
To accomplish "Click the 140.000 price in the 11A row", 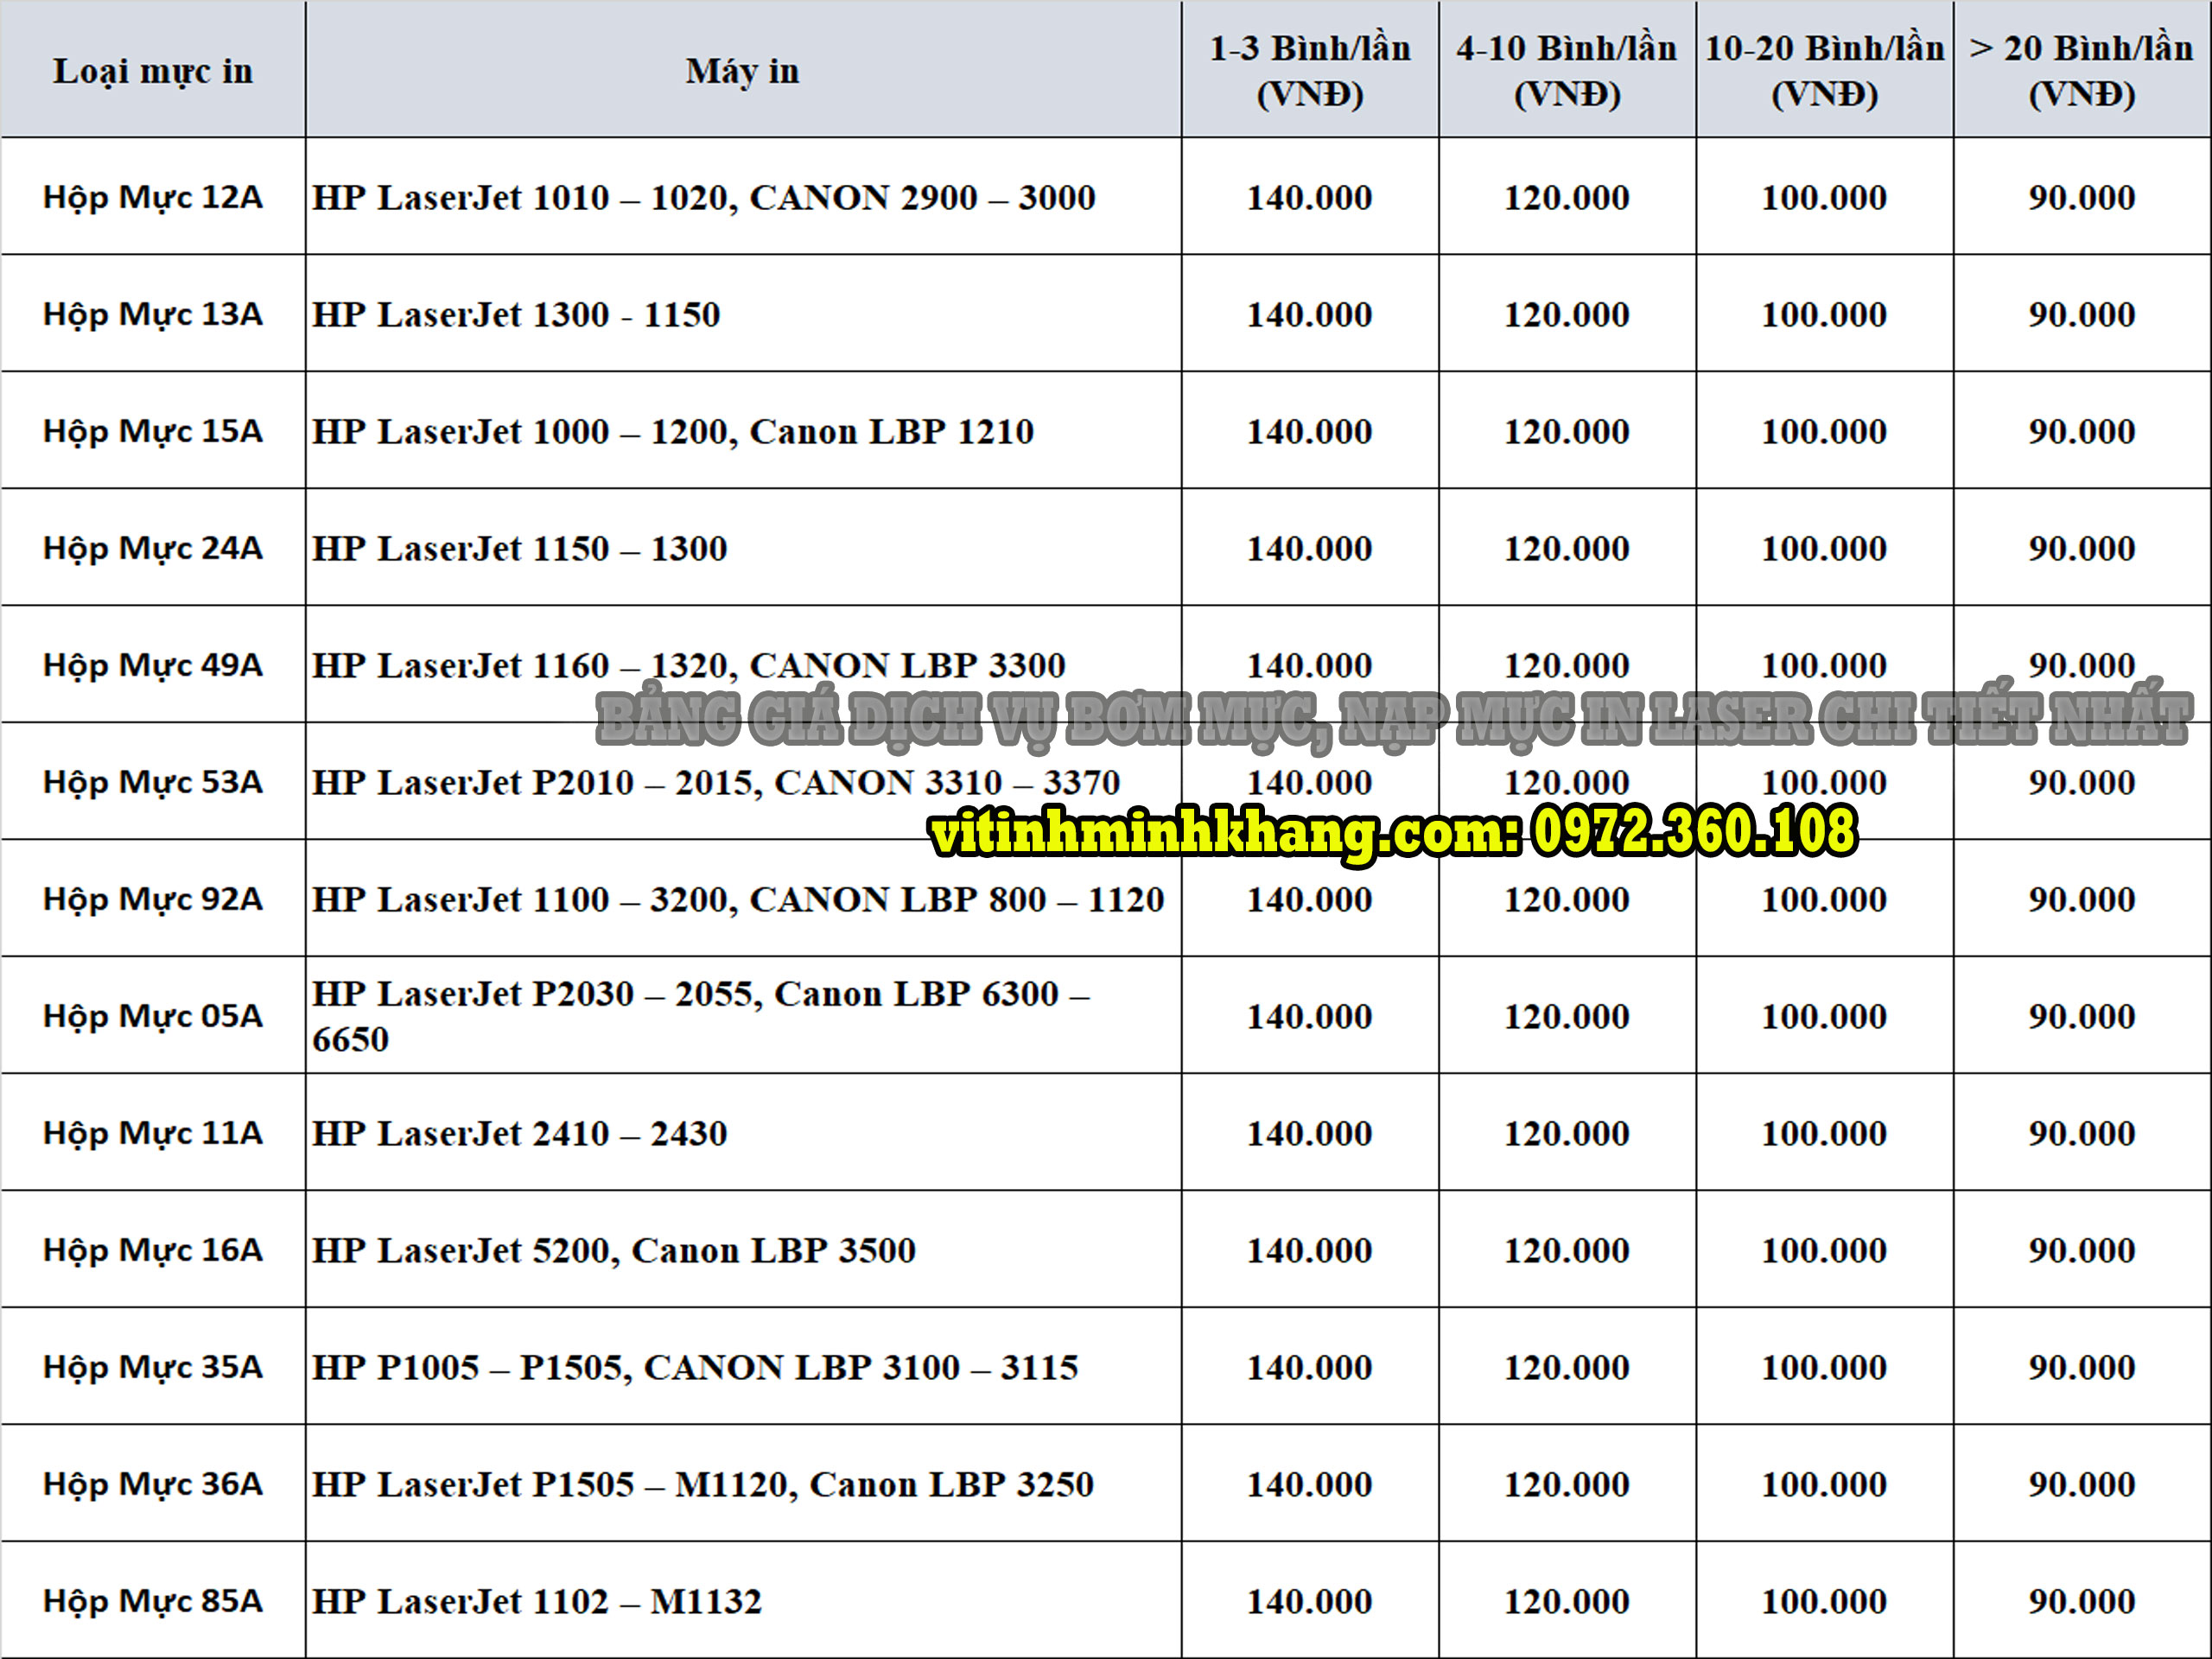I will 1310,1133.
